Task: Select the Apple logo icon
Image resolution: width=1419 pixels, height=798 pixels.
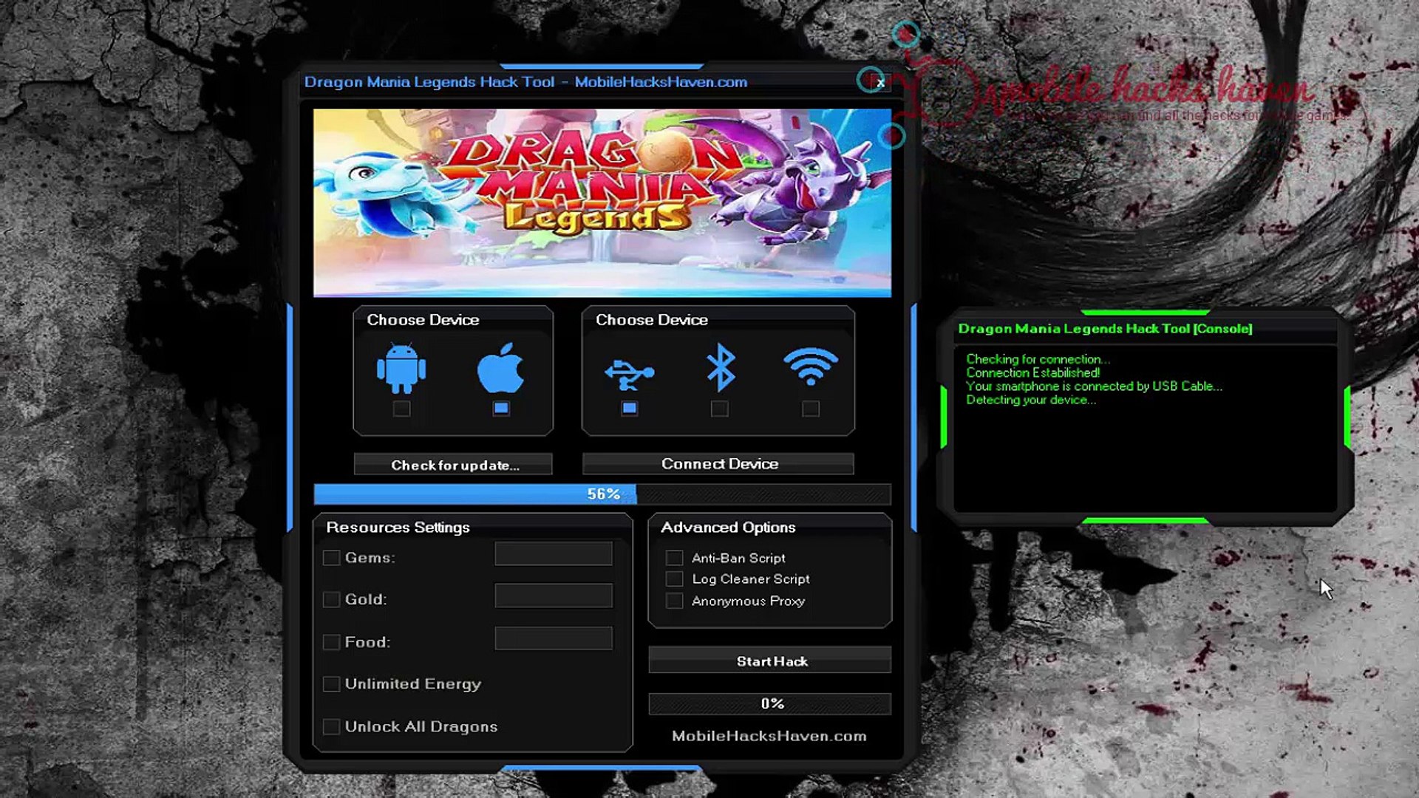Action: tap(501, 367)
